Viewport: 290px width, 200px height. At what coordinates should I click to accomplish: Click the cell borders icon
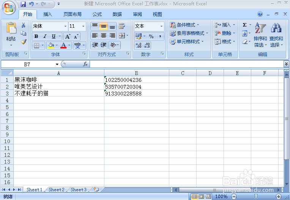click(36, 45)
